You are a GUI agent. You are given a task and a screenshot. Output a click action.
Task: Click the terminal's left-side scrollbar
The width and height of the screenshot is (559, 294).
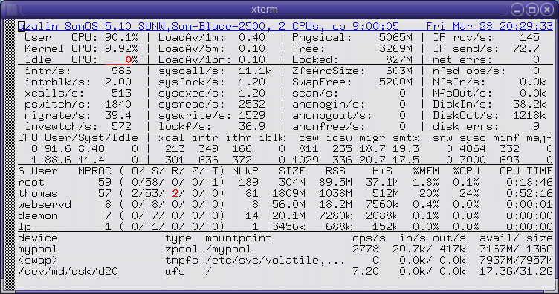click(x=10, y=155)
